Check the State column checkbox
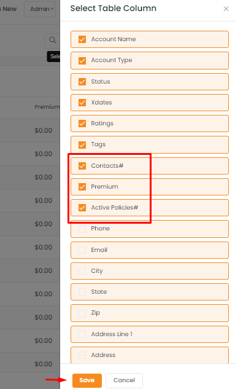 click(82, 292)
